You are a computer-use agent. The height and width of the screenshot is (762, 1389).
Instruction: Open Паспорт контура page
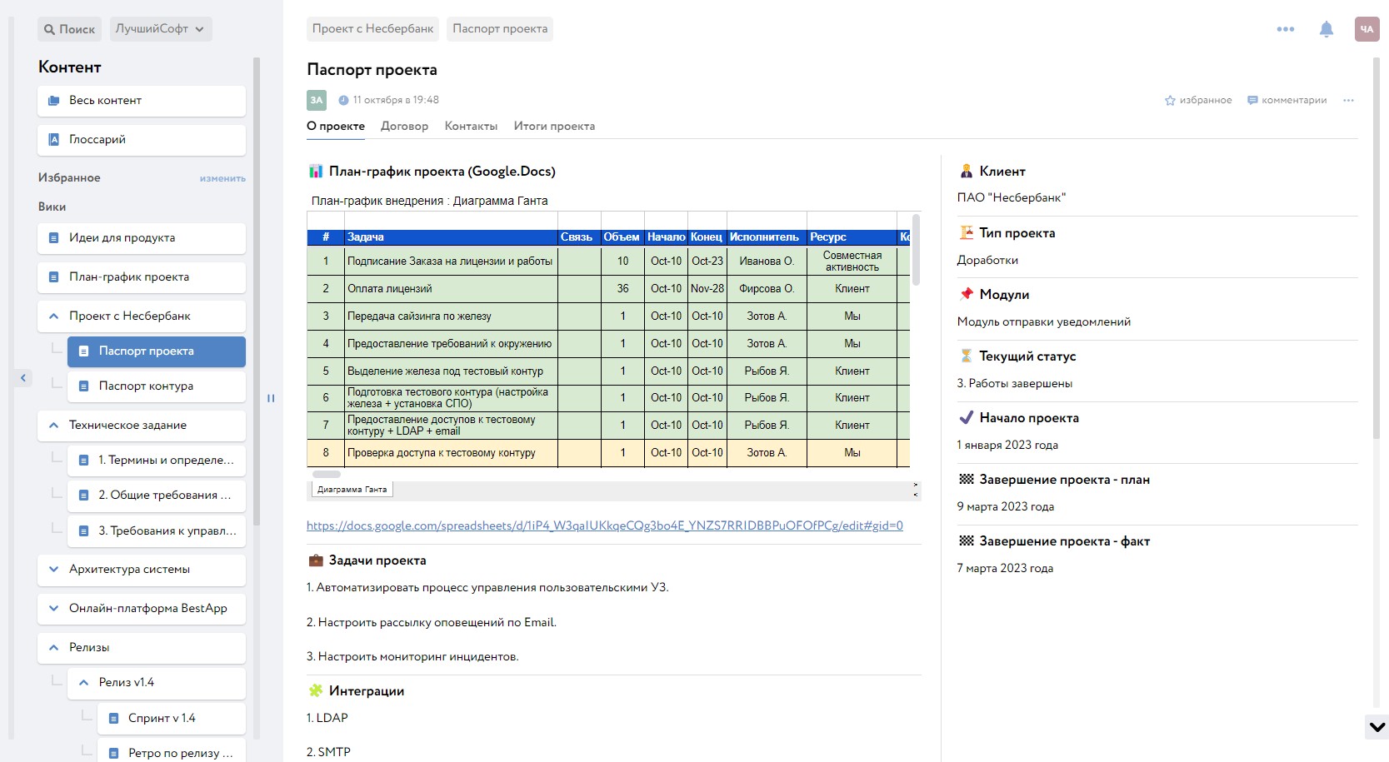click(x=157, y=386)
